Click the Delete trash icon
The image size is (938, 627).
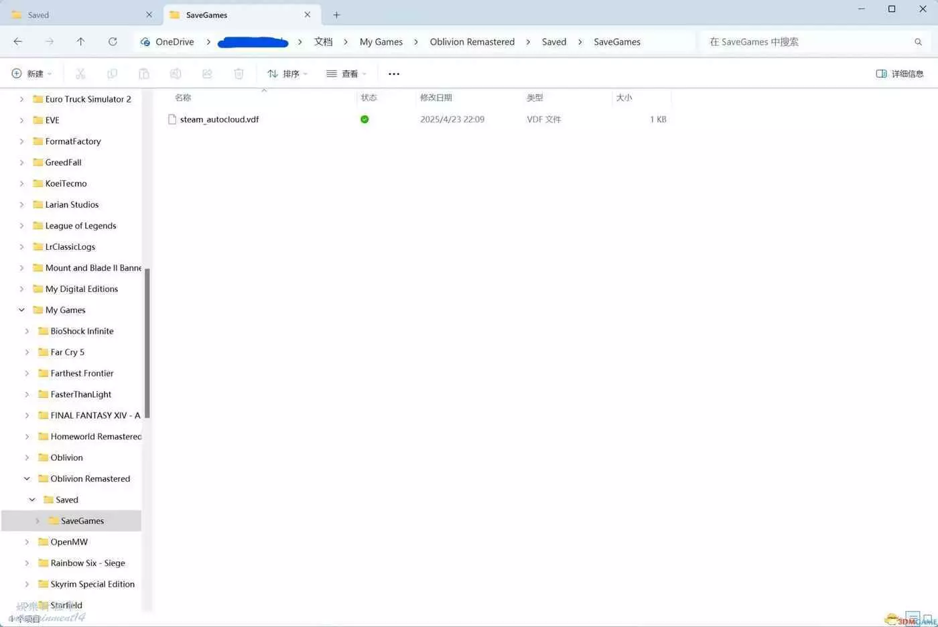pyautogui.click(x=239, y=74)
